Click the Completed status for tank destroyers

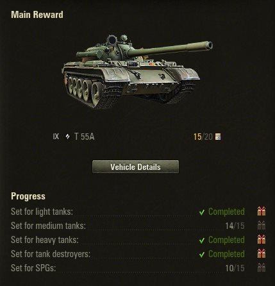tap(226, 254)
